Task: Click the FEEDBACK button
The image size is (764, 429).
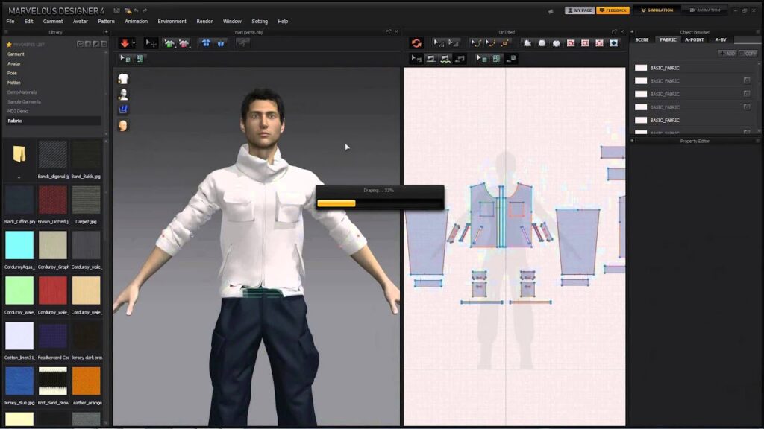Action: [x=613, y=10]
